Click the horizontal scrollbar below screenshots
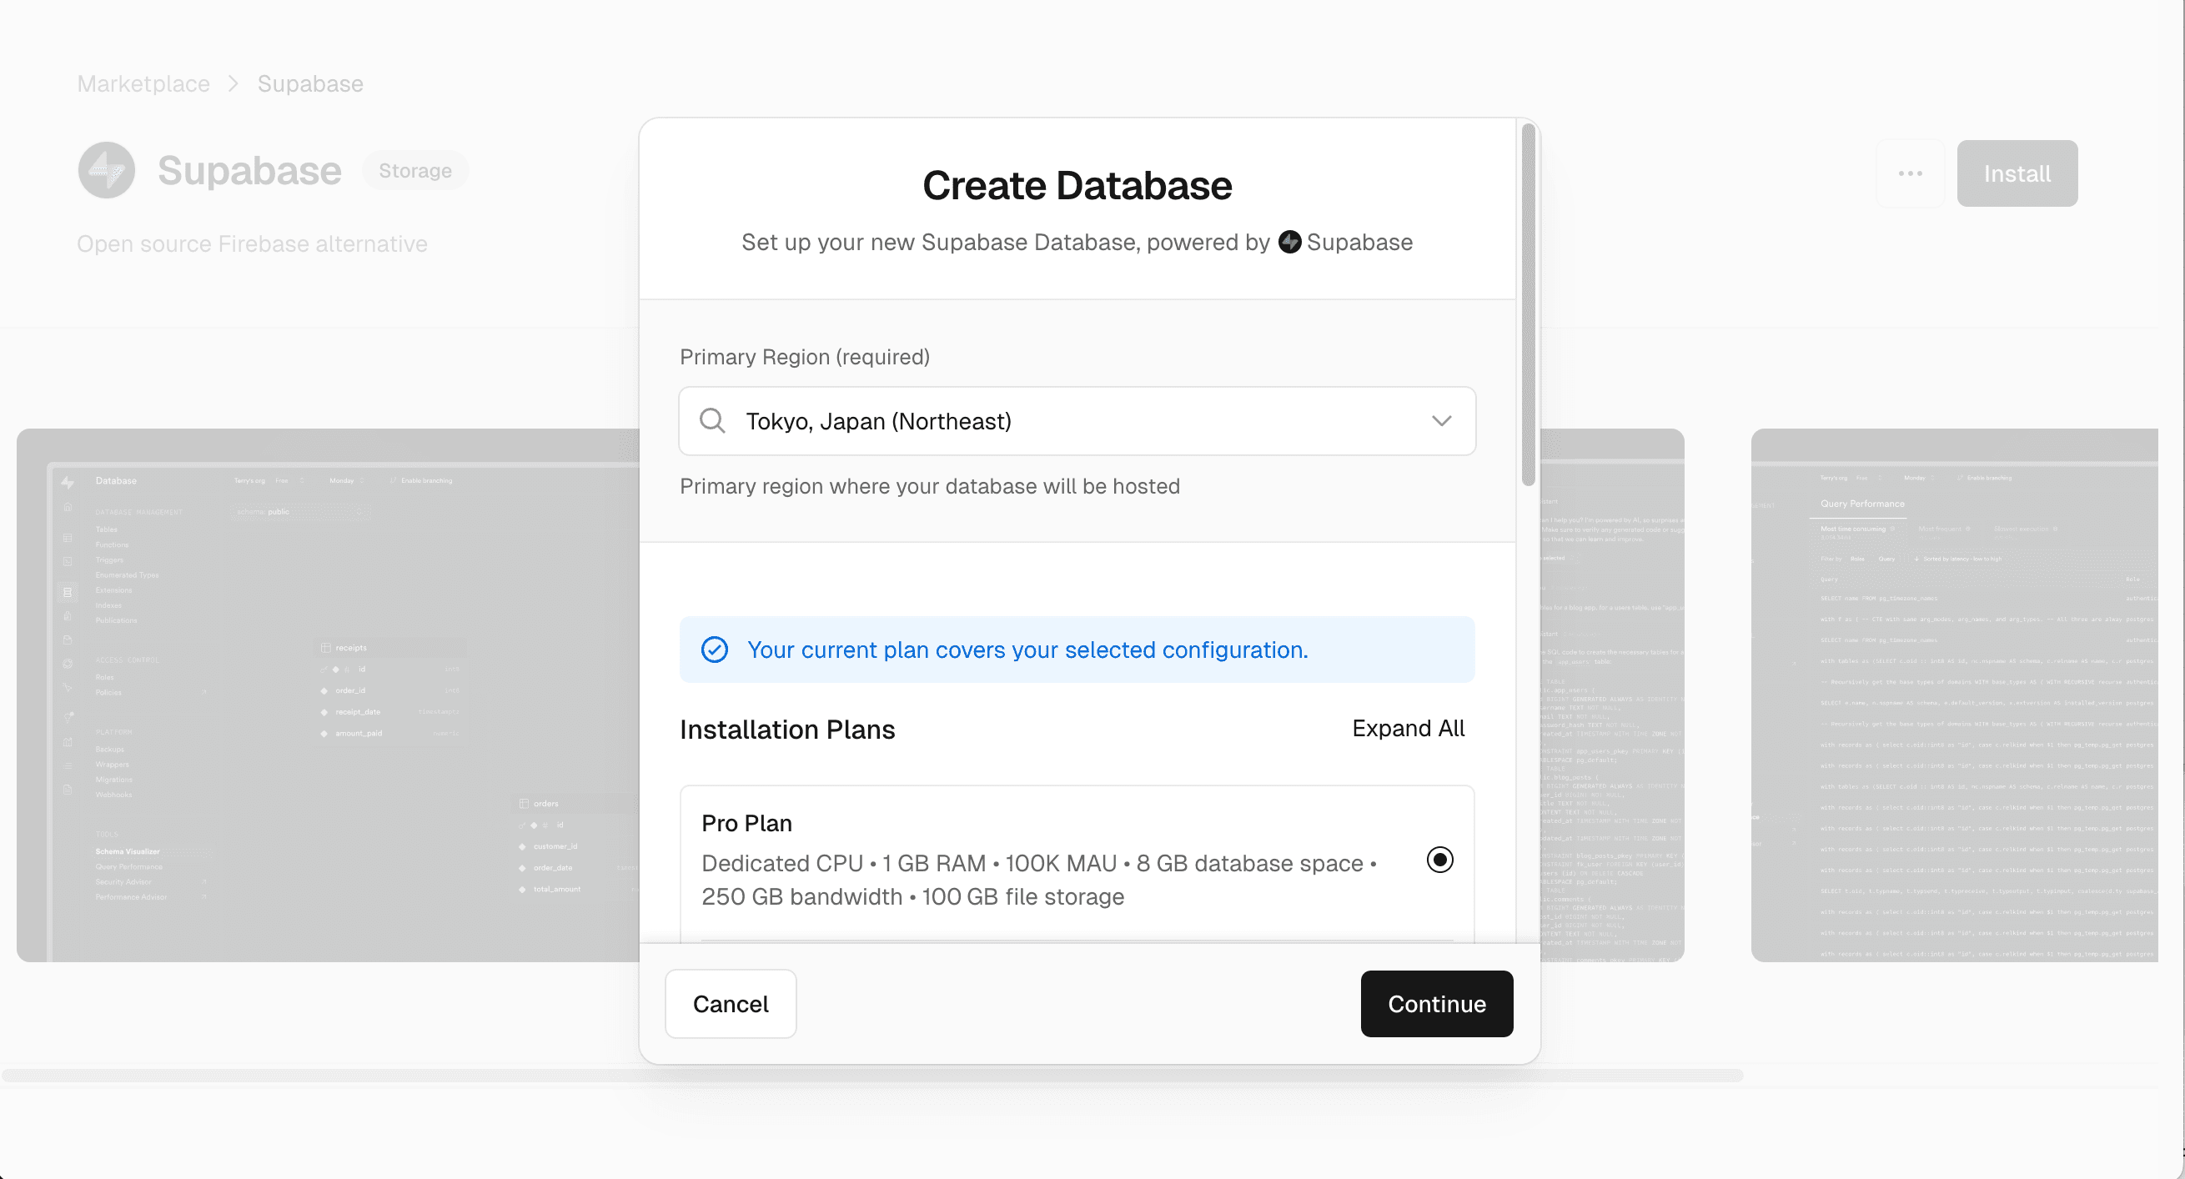 click(872, 1075)
